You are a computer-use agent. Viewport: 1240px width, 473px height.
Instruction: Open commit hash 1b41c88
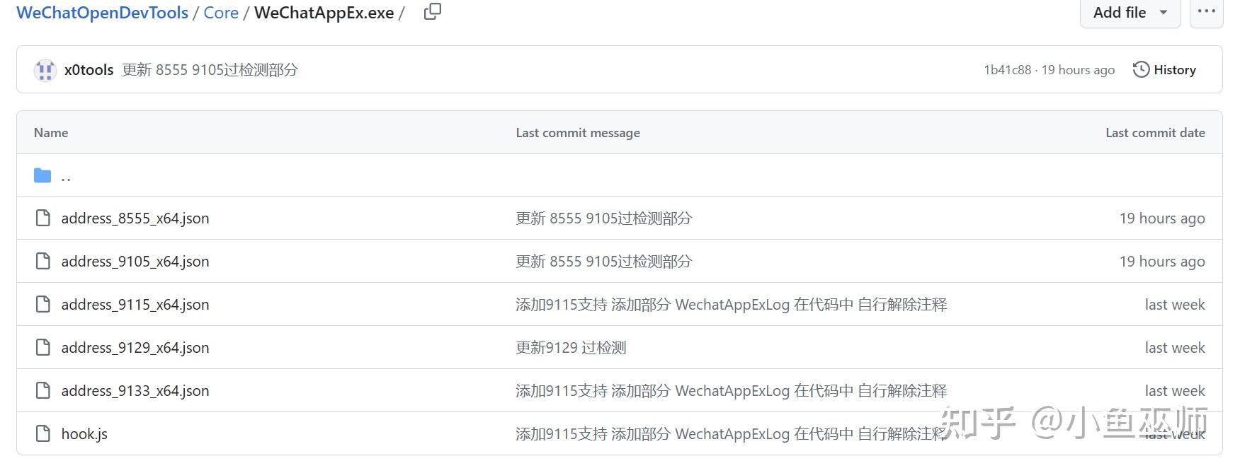point(1007,70)
